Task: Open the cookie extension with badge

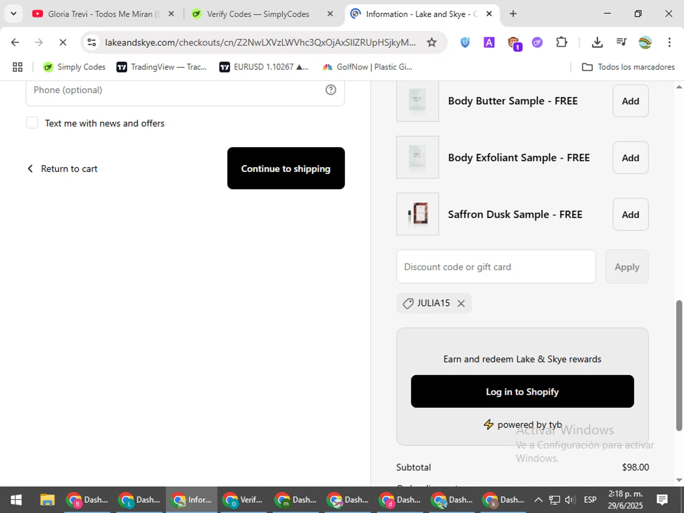Action: point(514,43)
